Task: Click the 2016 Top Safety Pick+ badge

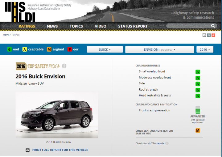Action: (38, 66)
